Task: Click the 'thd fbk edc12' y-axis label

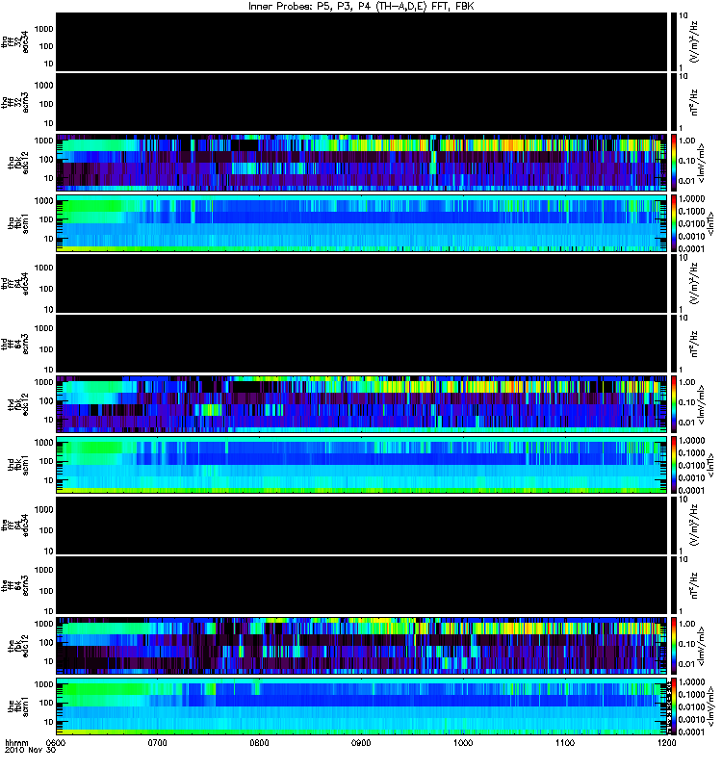Action: (18, 403)
